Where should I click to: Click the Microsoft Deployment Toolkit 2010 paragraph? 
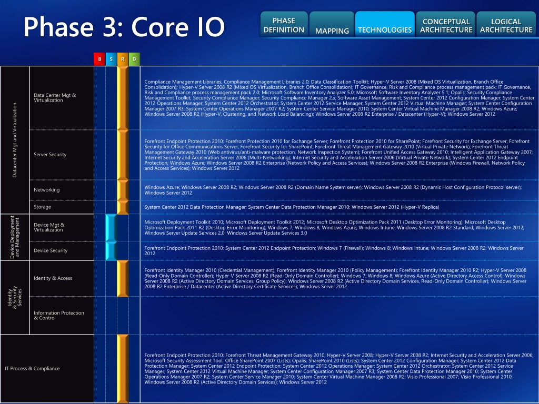tap(334, 227)
